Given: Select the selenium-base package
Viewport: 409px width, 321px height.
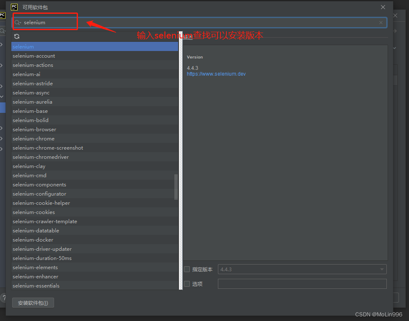Looking at the screenshot, I should pos(30,111).
